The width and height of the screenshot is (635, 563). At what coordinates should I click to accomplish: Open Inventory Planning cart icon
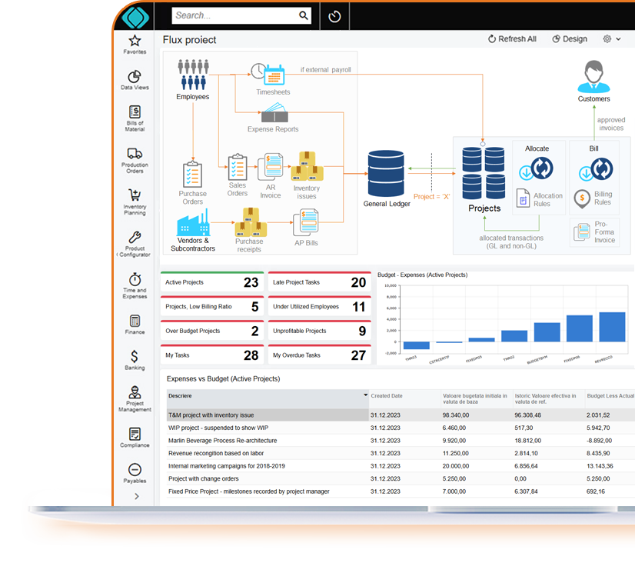[135, 195]
